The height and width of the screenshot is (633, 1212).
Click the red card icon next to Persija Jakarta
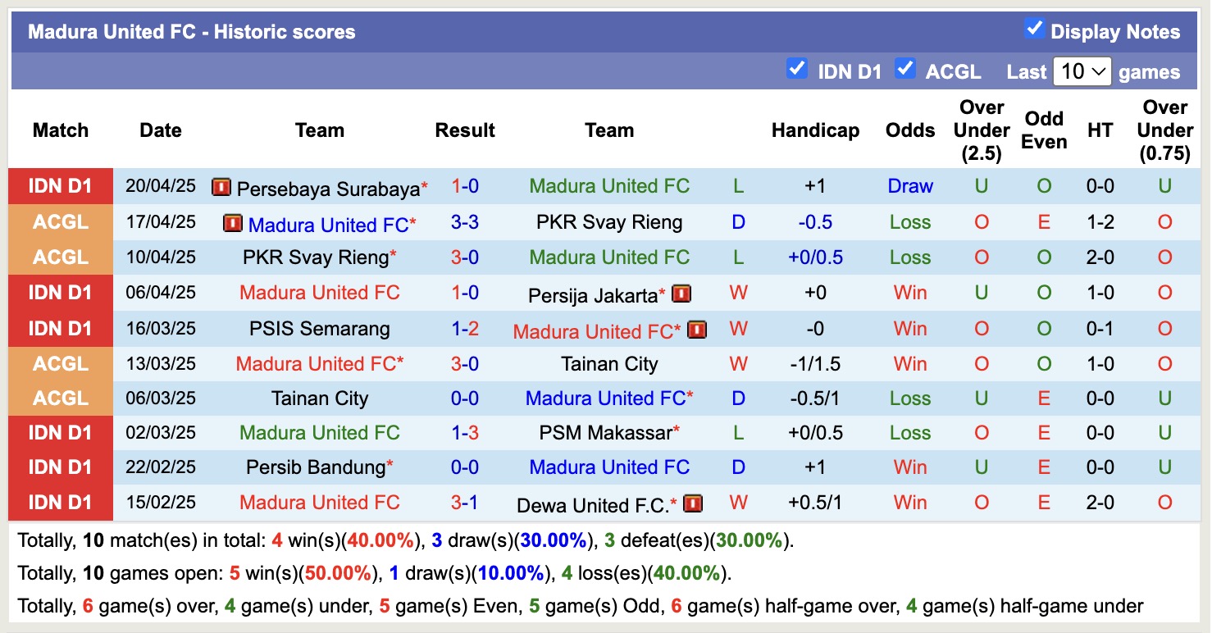tap(681, 293)
